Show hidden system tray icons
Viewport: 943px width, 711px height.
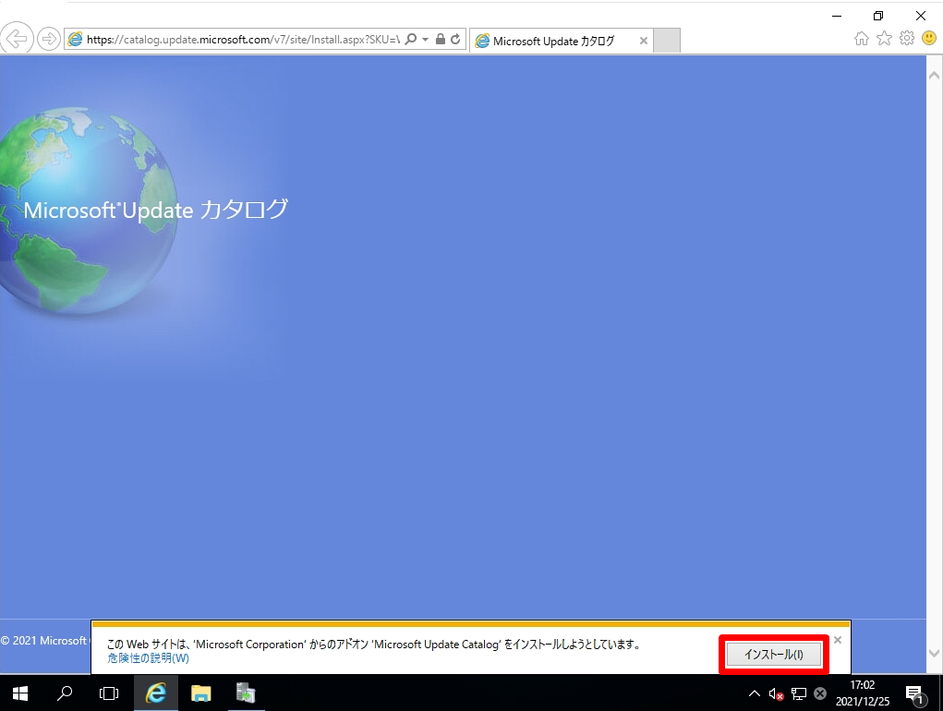point(755,693)
